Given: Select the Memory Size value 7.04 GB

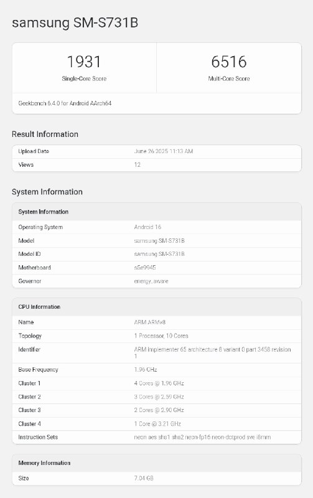Looking at the screenshot, I should (144, 478).
